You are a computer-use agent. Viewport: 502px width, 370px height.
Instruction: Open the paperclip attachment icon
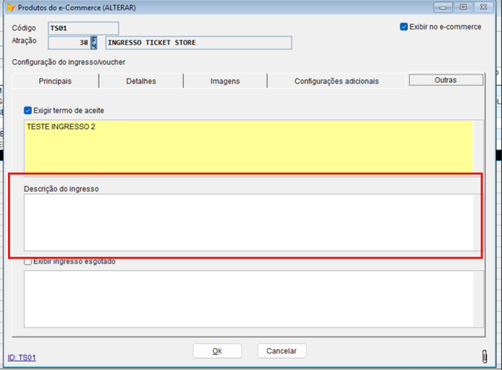coord(484,356)
